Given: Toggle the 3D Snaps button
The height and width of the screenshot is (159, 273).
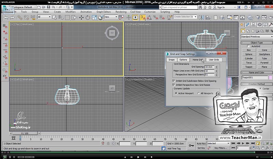Looking at the screenshot, I should [x=143, y=18].
